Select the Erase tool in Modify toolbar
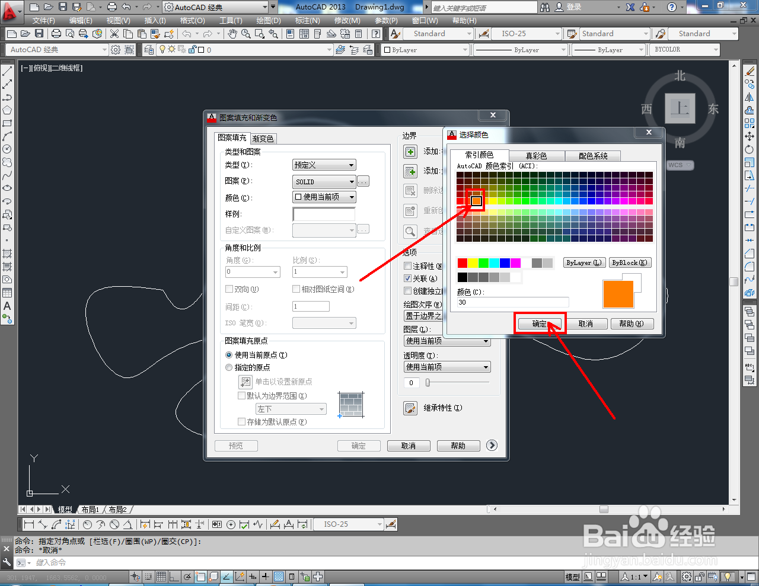This screenshot has height=586, width=759. [750, 71]
